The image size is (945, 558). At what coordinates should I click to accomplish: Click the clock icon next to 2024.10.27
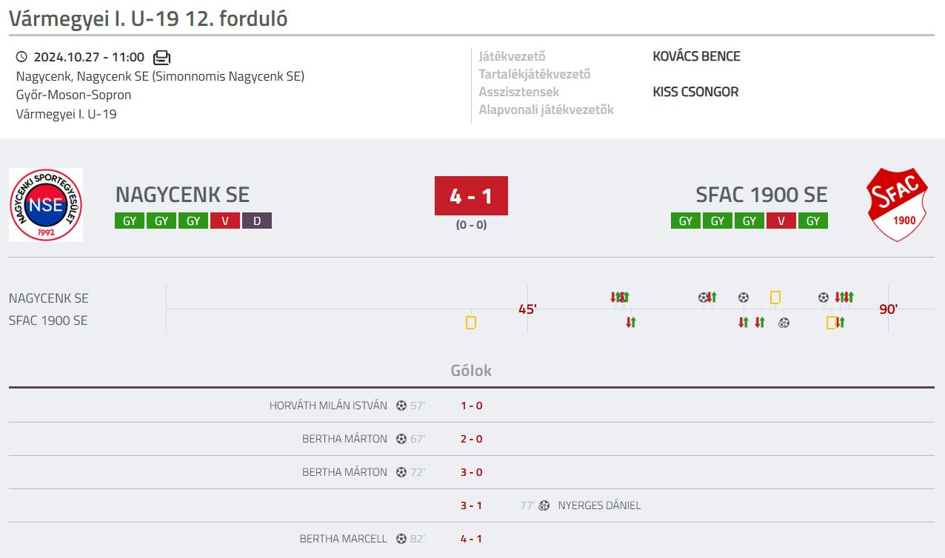(21, 57)
